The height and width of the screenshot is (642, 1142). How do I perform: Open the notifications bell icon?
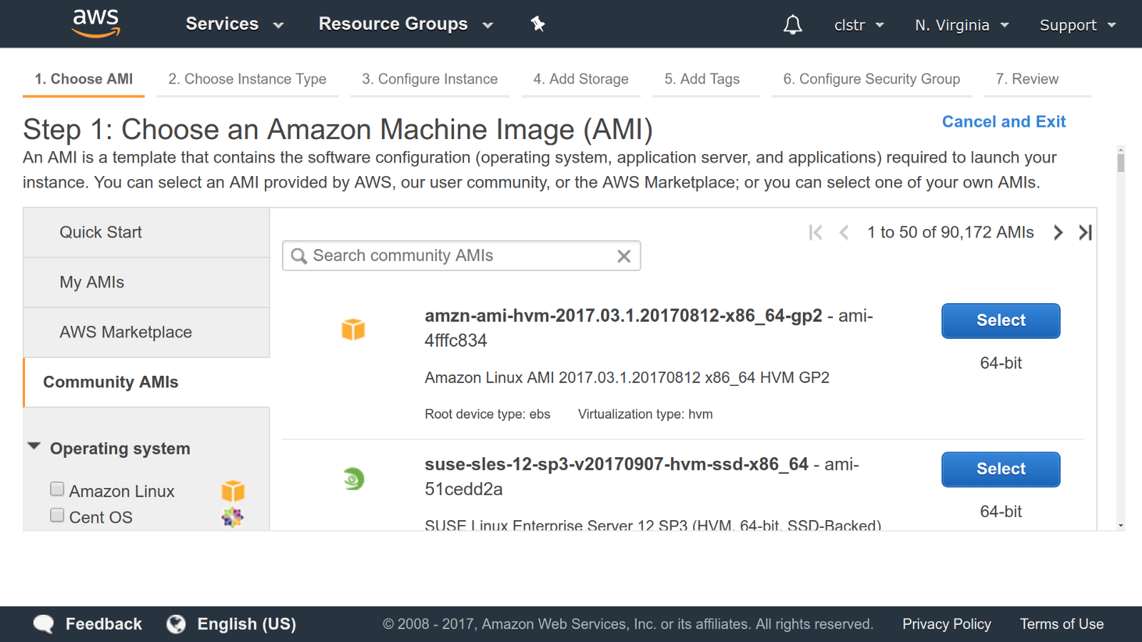(x=792, y=25)
